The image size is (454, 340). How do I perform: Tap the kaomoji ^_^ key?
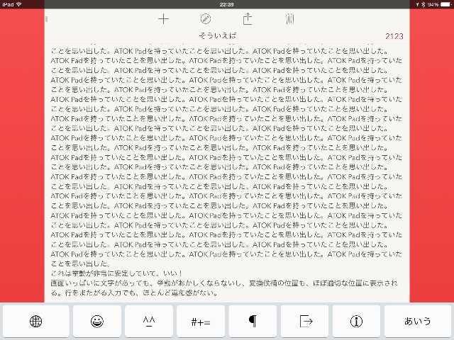coord(149,321)
